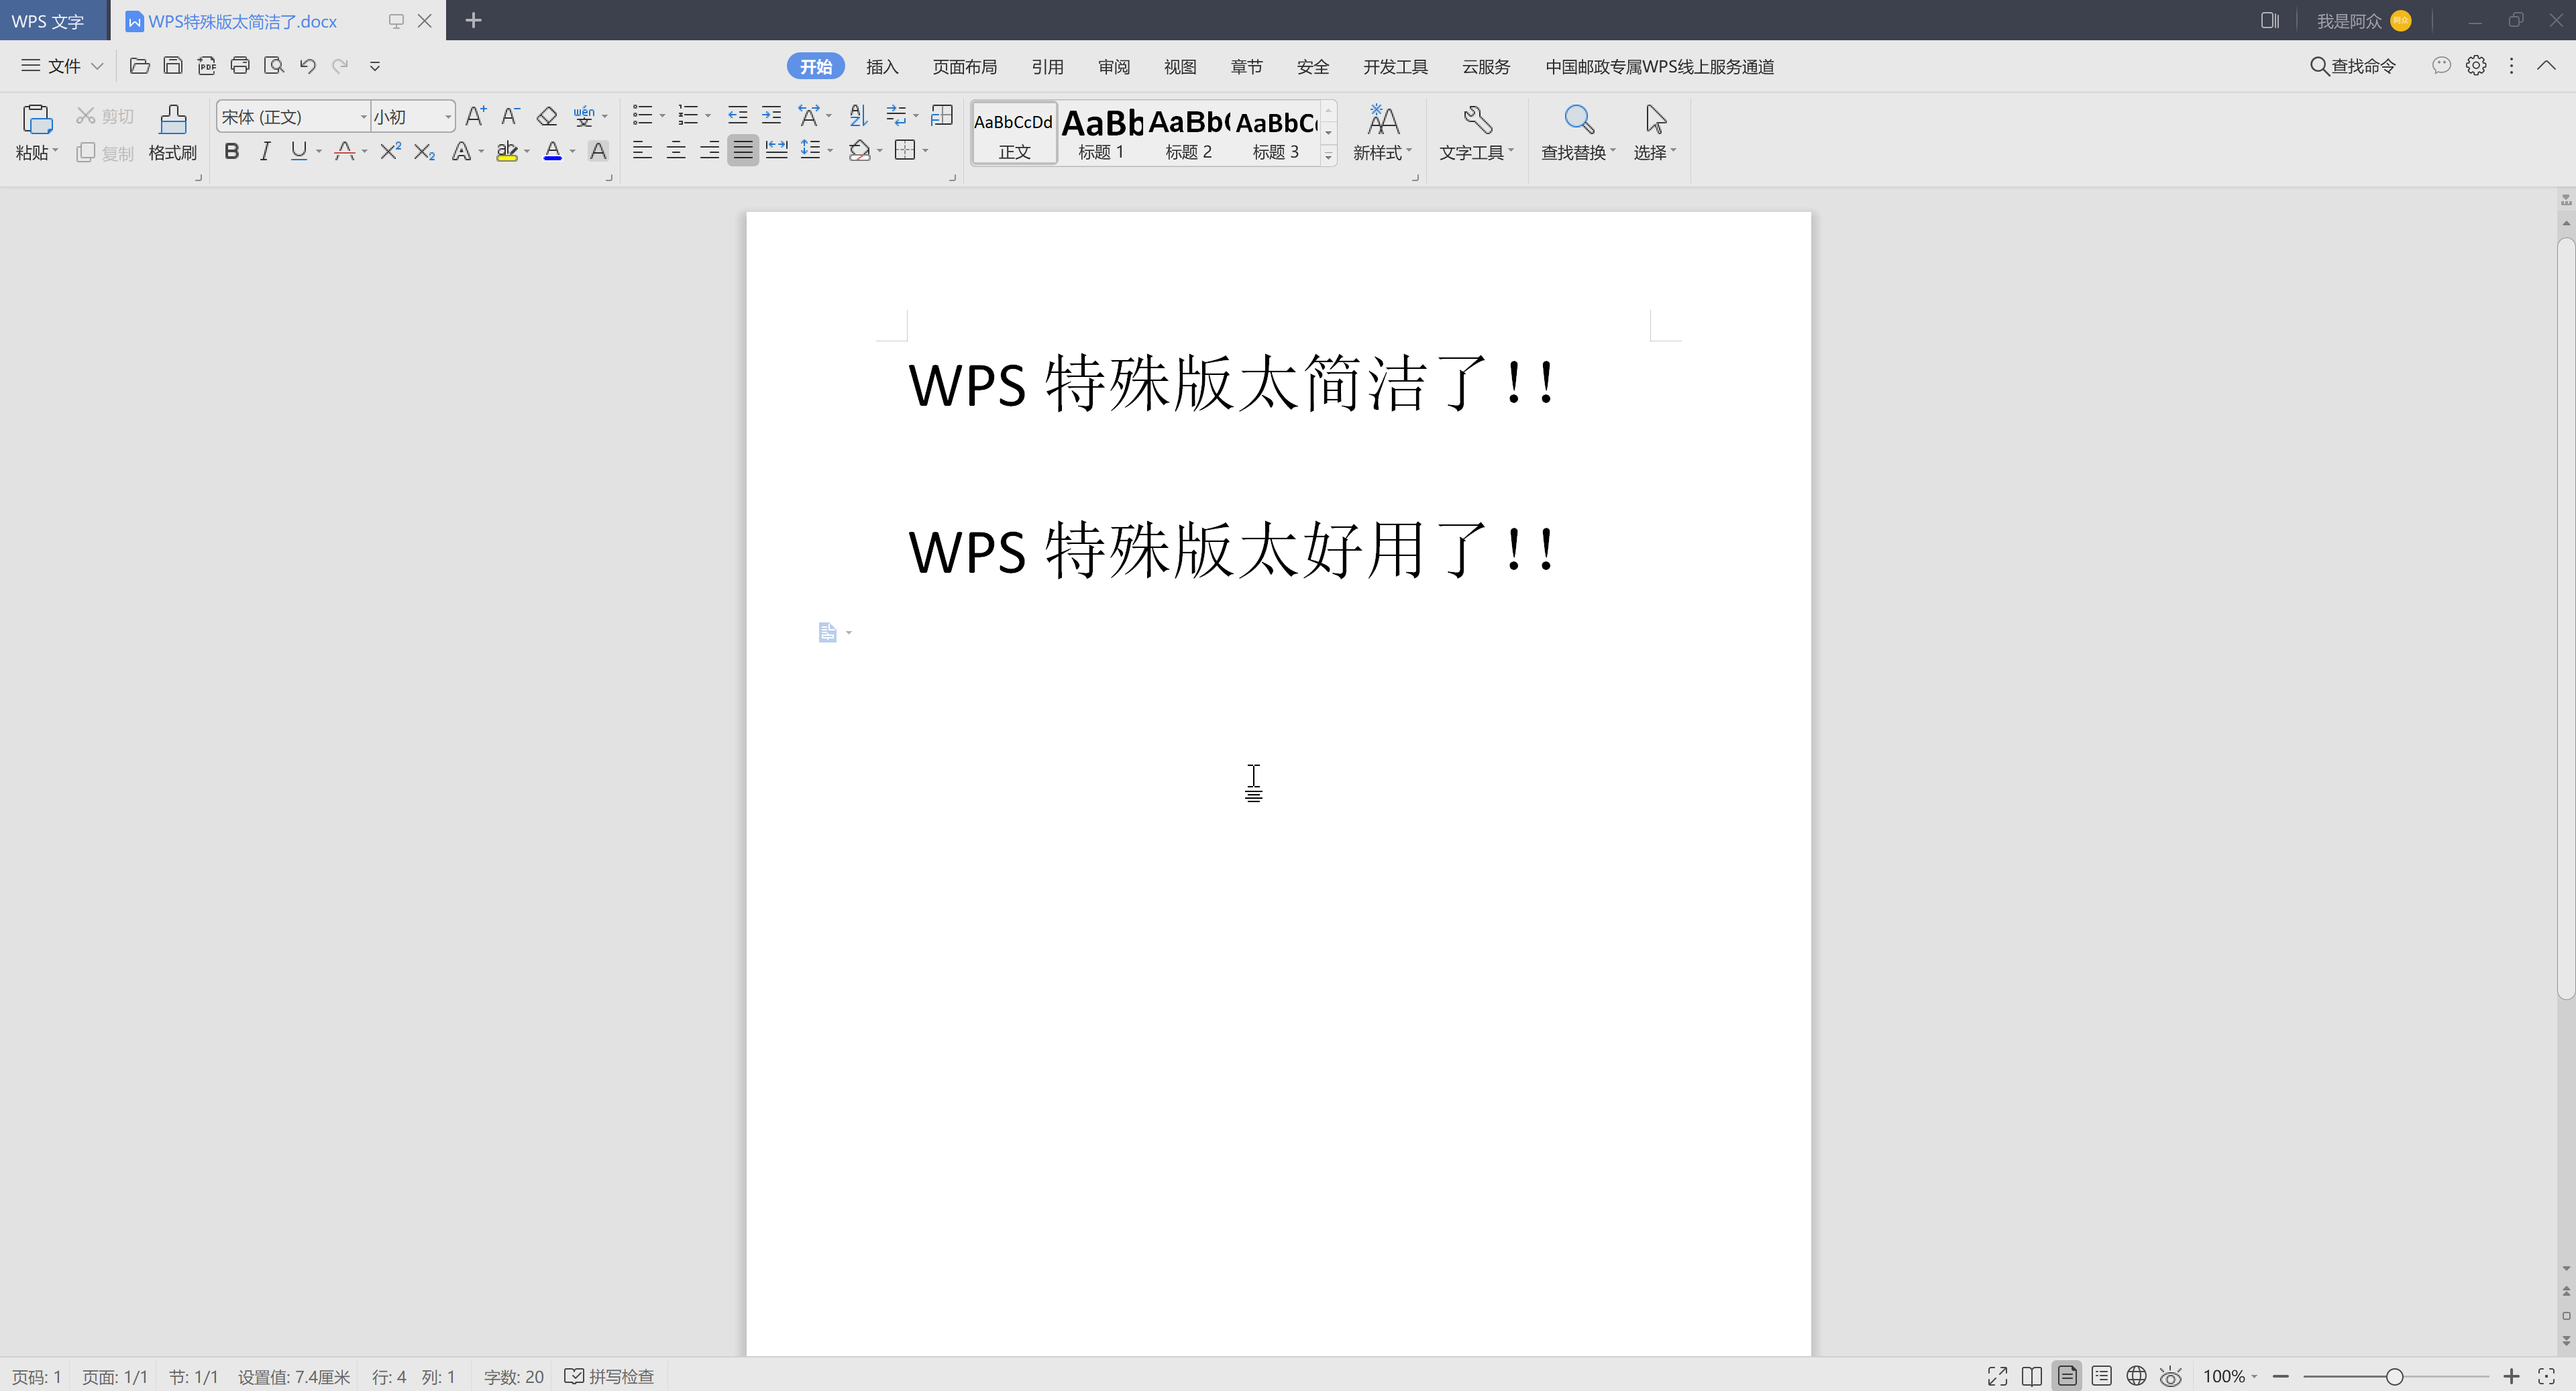Click the print icon in quick access bar
Image resolution: width=2576 pixels, height=1391 pixels.
coord(240,66)
